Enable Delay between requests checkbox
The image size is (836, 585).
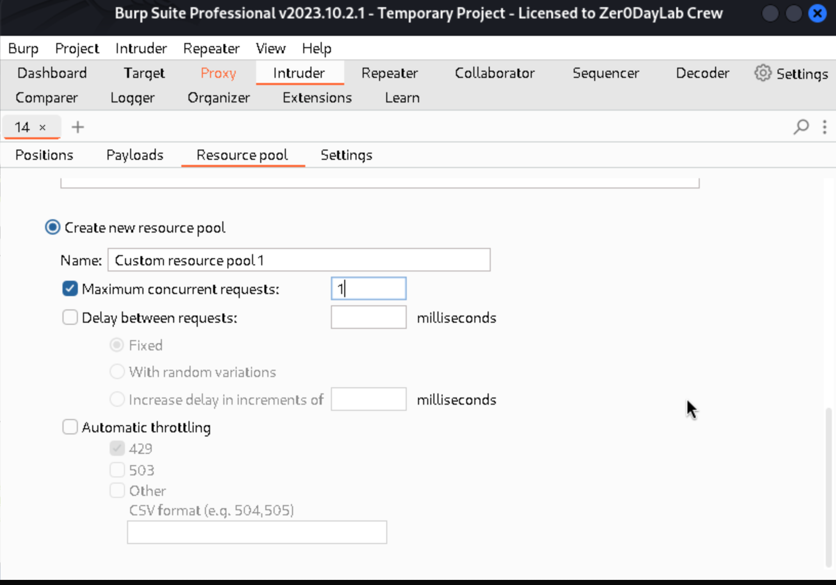pyautogui.click(x=70, y=318)
